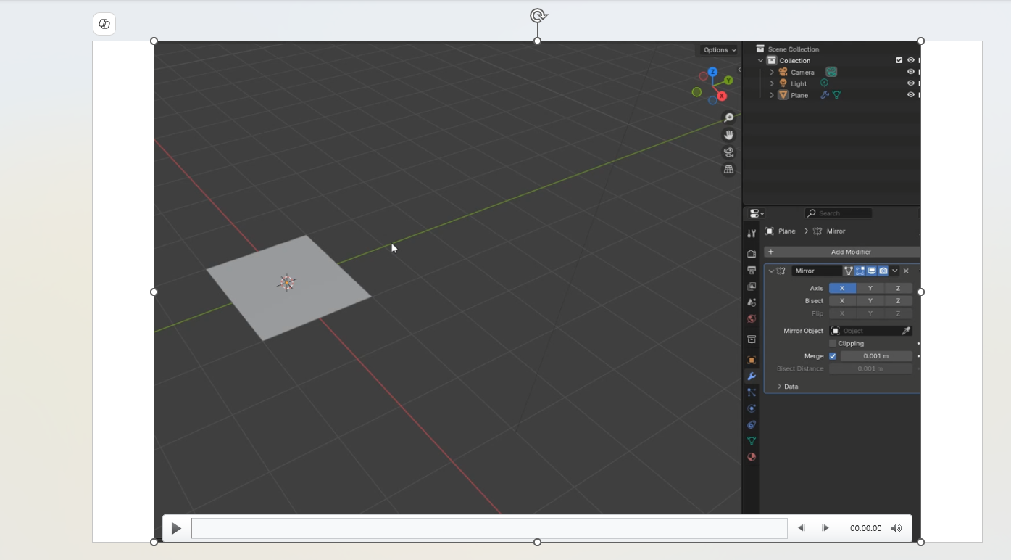Click the mesh data icon beside Plane

point(836,95)
